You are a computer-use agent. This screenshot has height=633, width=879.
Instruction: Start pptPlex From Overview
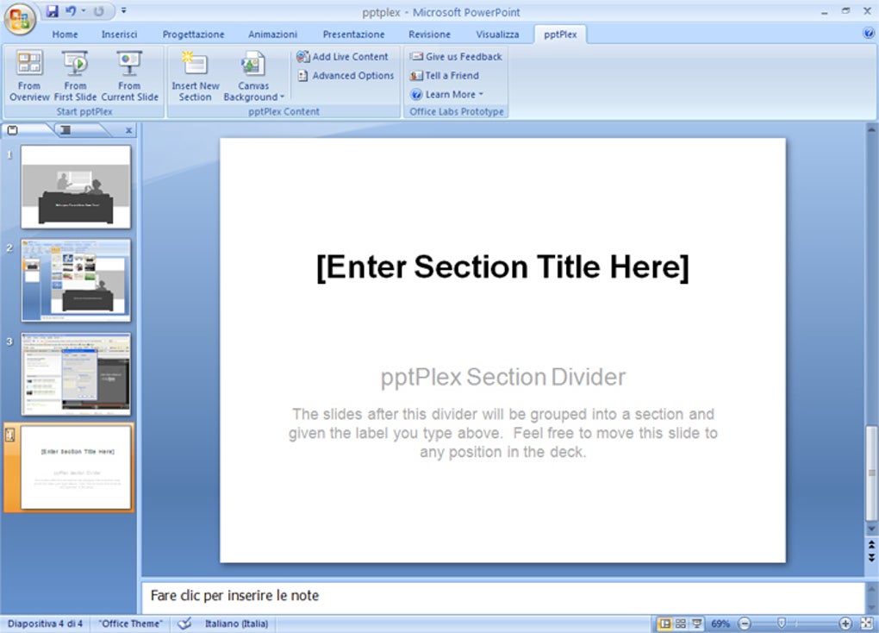pyautogui.click(x=29, y=76)
